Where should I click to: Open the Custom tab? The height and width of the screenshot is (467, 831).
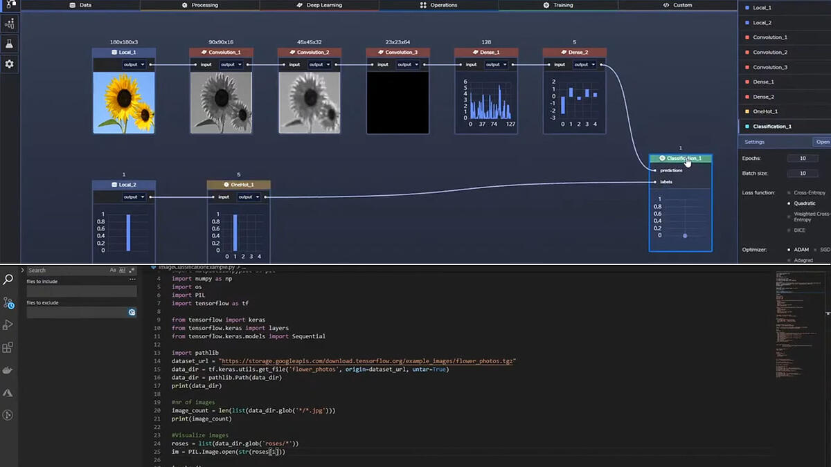click(x=677, y=5)
